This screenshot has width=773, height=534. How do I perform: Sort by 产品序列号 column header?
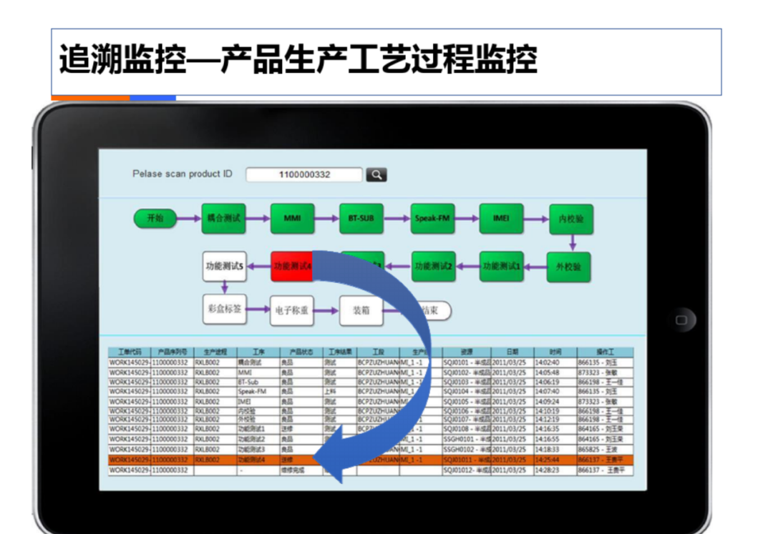[x=172, y=352]
